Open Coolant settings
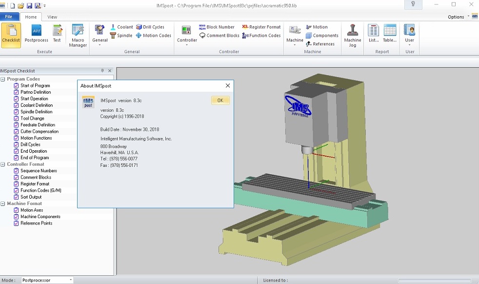479x284 pixels. point(121,27)
